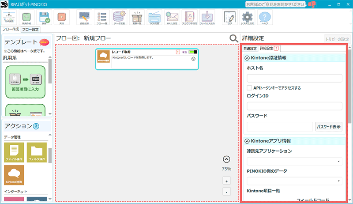Click the 保存 (save) floppy icon
Viewport: 353px width, 204px height.
[44, 17]
